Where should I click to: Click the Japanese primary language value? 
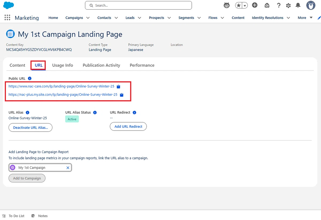tap(136, 50)
